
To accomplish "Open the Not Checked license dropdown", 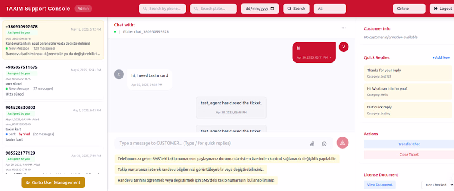I will tap(437, 185).
